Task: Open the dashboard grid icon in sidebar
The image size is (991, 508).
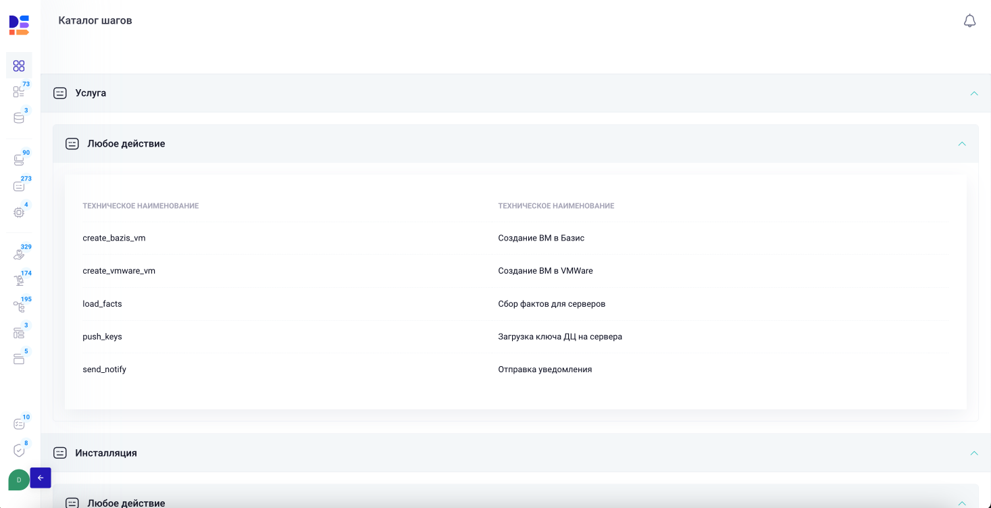Action: point(19,66)
